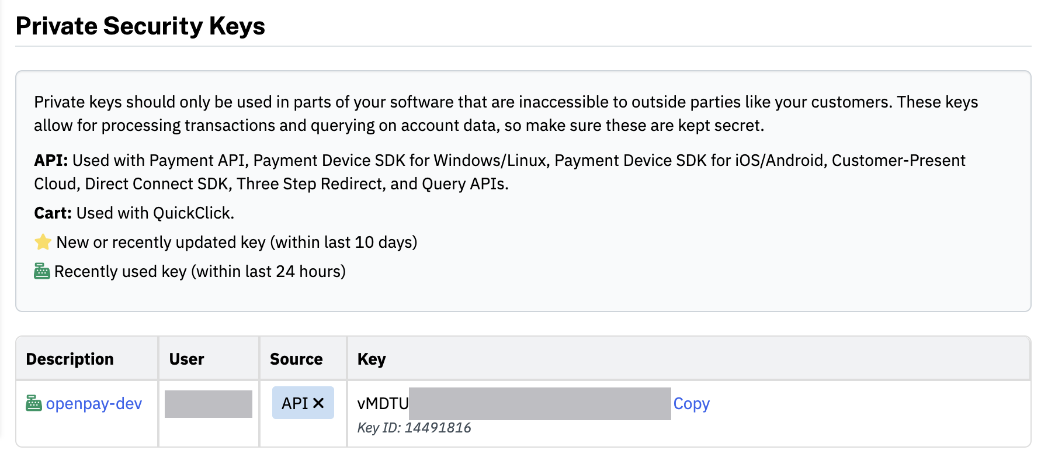
Task: Click the masked gray key value area
Action: pos(540,404)
